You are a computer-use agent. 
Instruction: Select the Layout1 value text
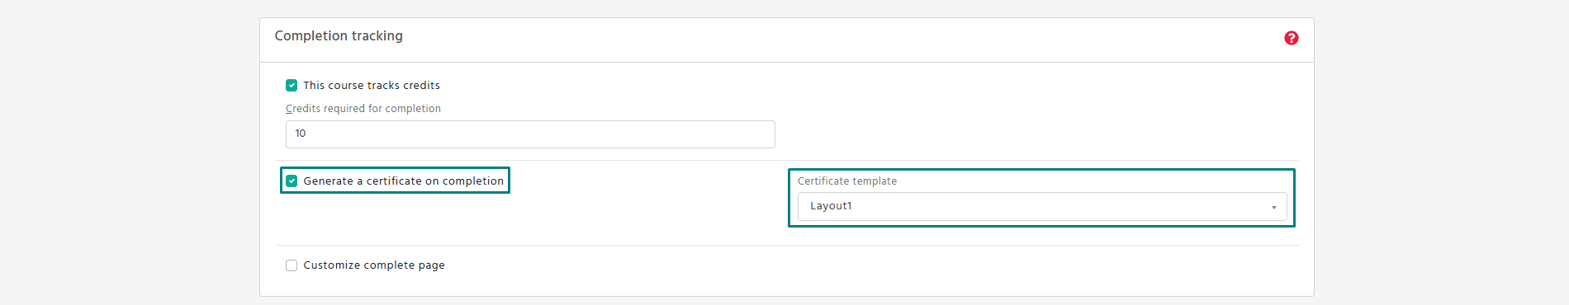tap(831, 206)
